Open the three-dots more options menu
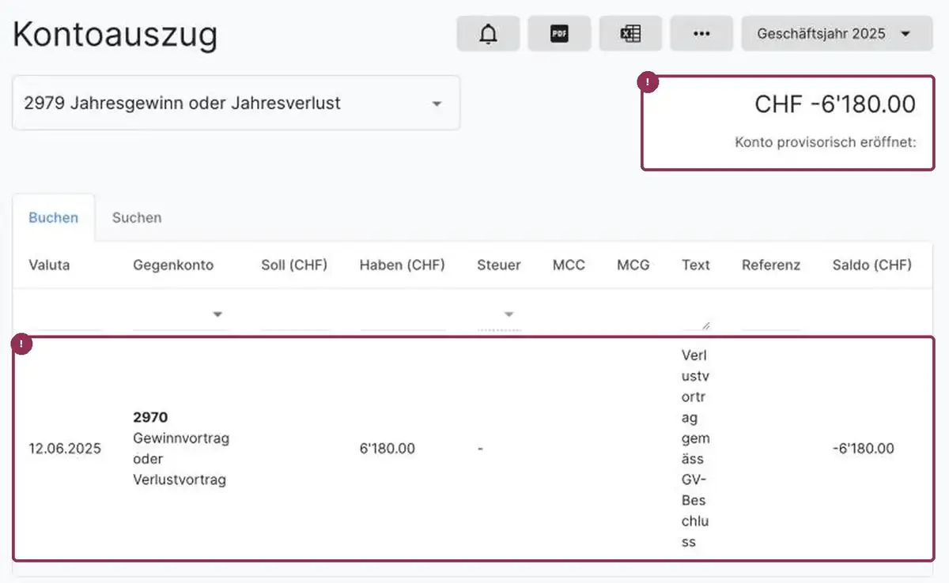The image size is (949, 583). click(x=701, y=34)
